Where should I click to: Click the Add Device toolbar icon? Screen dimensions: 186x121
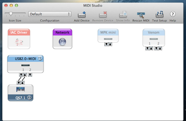pyautogui.click(x=82, y=14)
